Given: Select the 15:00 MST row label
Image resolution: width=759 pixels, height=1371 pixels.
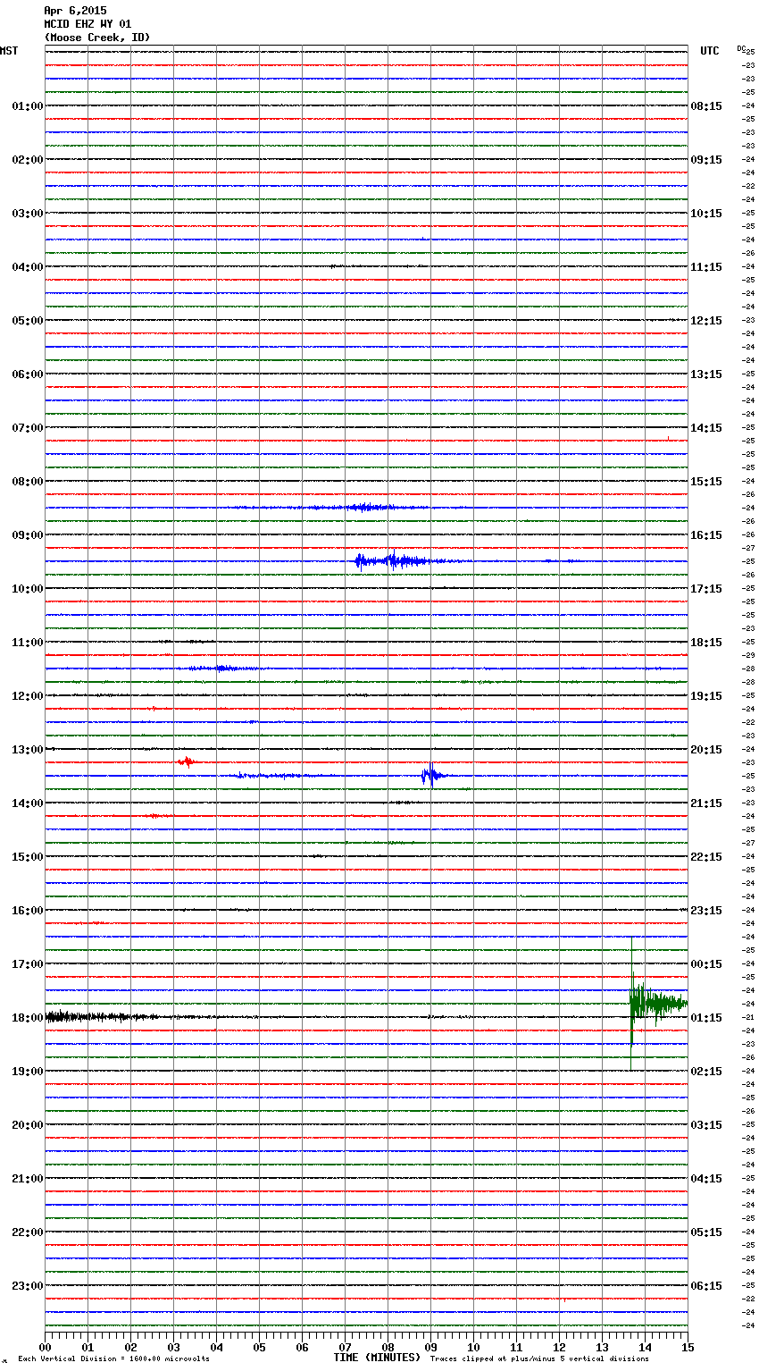Looking at the screenshot, I should (28, 857).
